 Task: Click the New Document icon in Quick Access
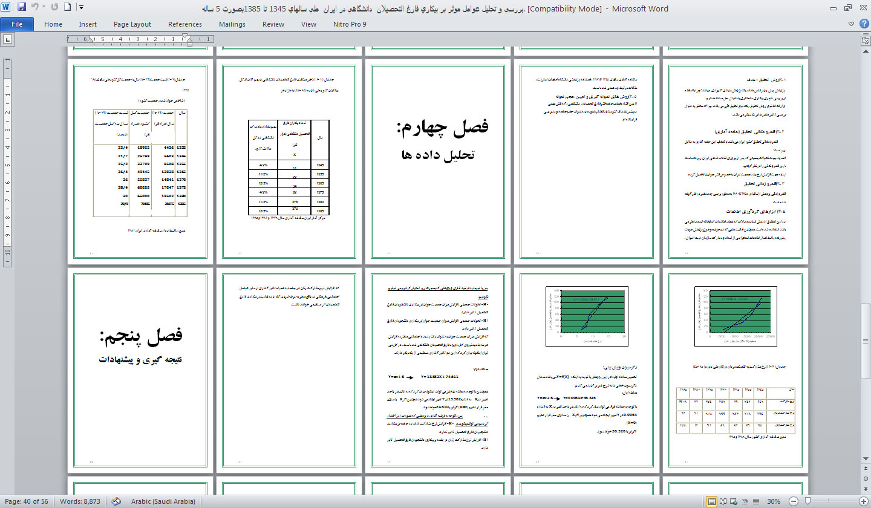coord(67,8)
